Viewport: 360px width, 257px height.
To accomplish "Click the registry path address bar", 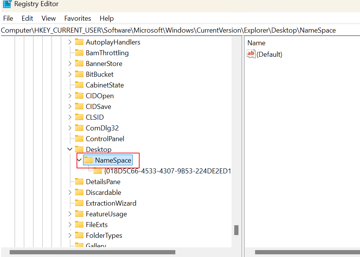I will (x=180, y=30).
